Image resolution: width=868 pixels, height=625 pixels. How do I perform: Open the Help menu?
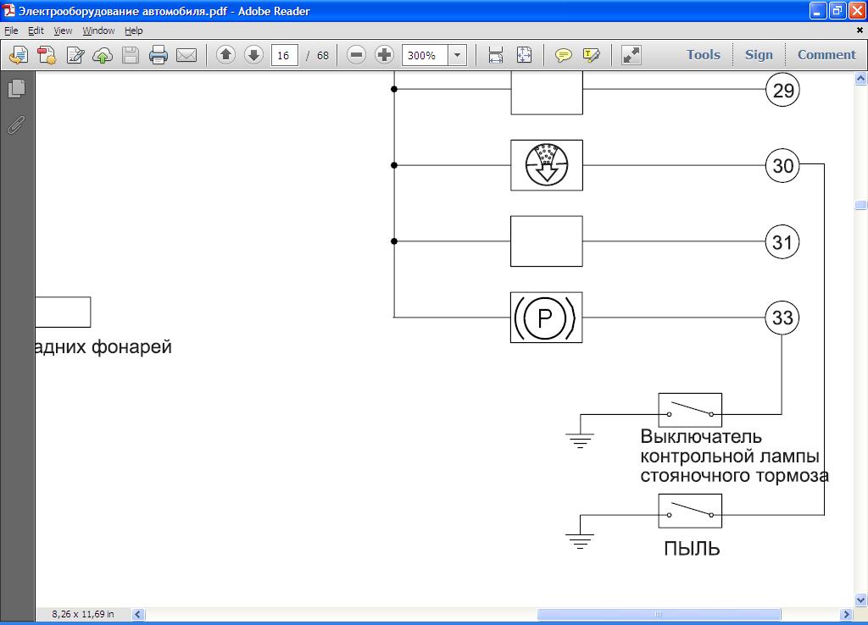pos(133,30)
